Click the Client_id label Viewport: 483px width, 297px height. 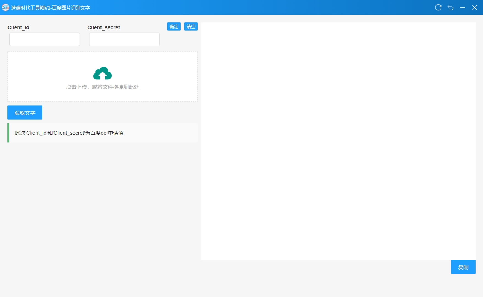[x=18, y=28]
